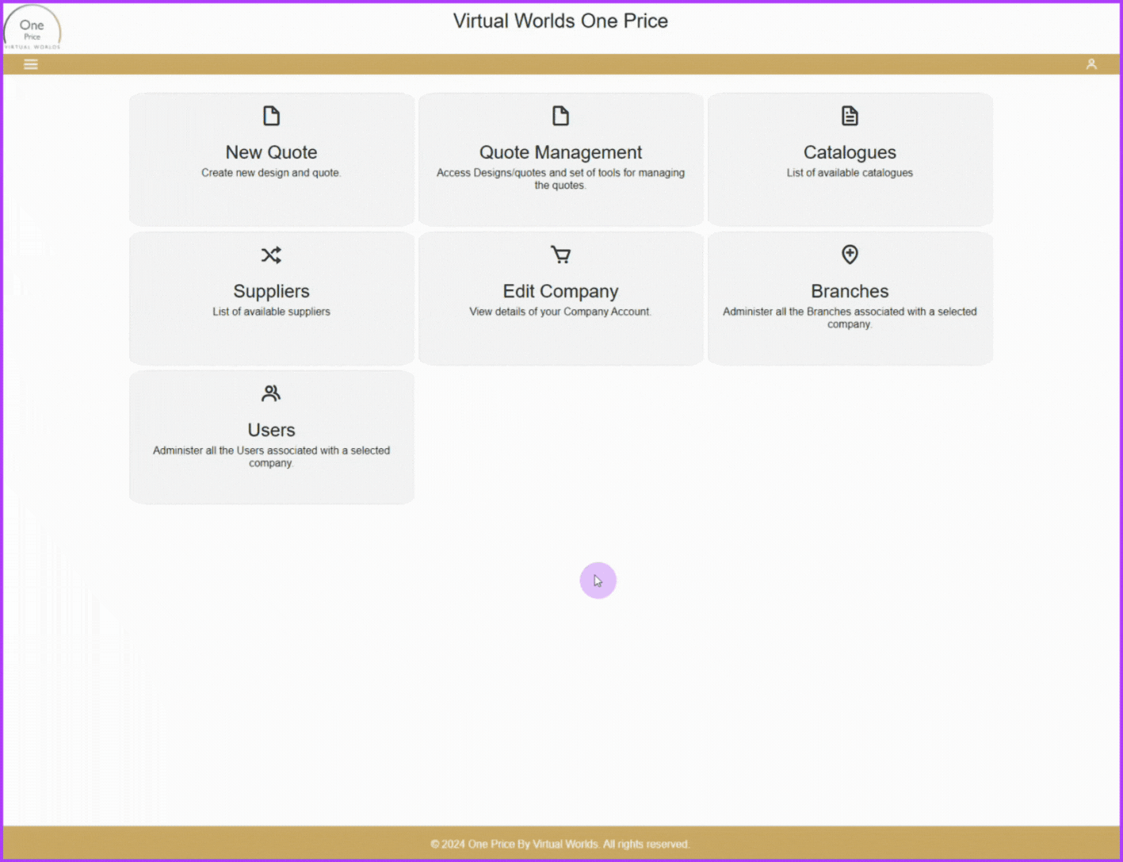Click the 'List of available catalogues' description
Viewport: 1123px width, 862px height.
(x=850, y=173)
